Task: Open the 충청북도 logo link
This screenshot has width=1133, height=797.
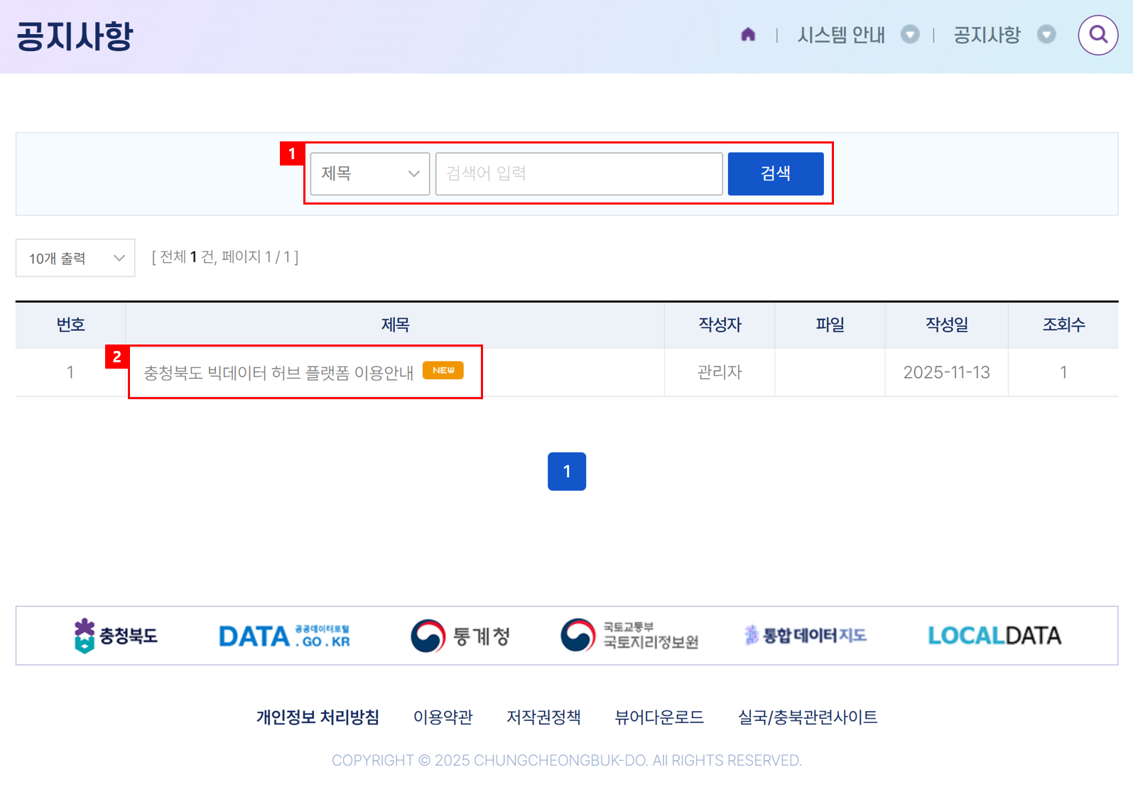Action: [x=116, y=635]
